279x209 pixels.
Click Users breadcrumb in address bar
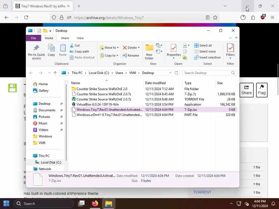click(x=119, y=73)
